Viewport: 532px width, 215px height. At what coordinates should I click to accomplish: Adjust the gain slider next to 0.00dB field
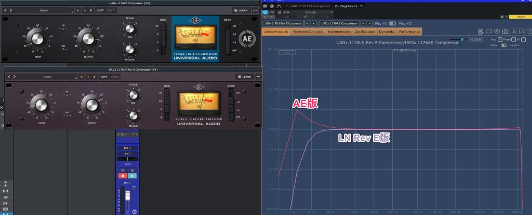461,39
